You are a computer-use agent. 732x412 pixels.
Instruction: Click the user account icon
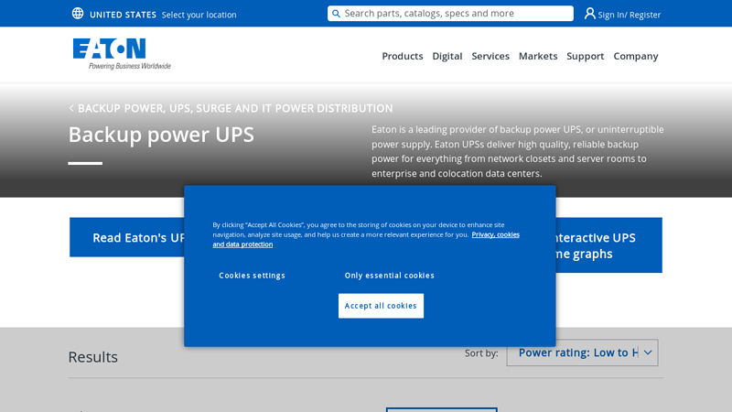[589, 14]
